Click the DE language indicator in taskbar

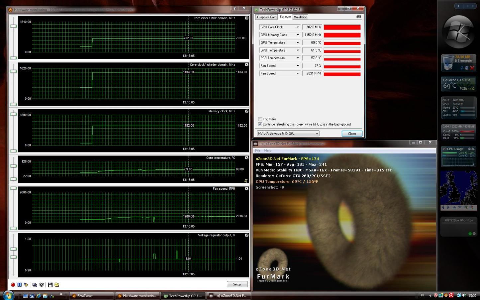coord(423,295)
